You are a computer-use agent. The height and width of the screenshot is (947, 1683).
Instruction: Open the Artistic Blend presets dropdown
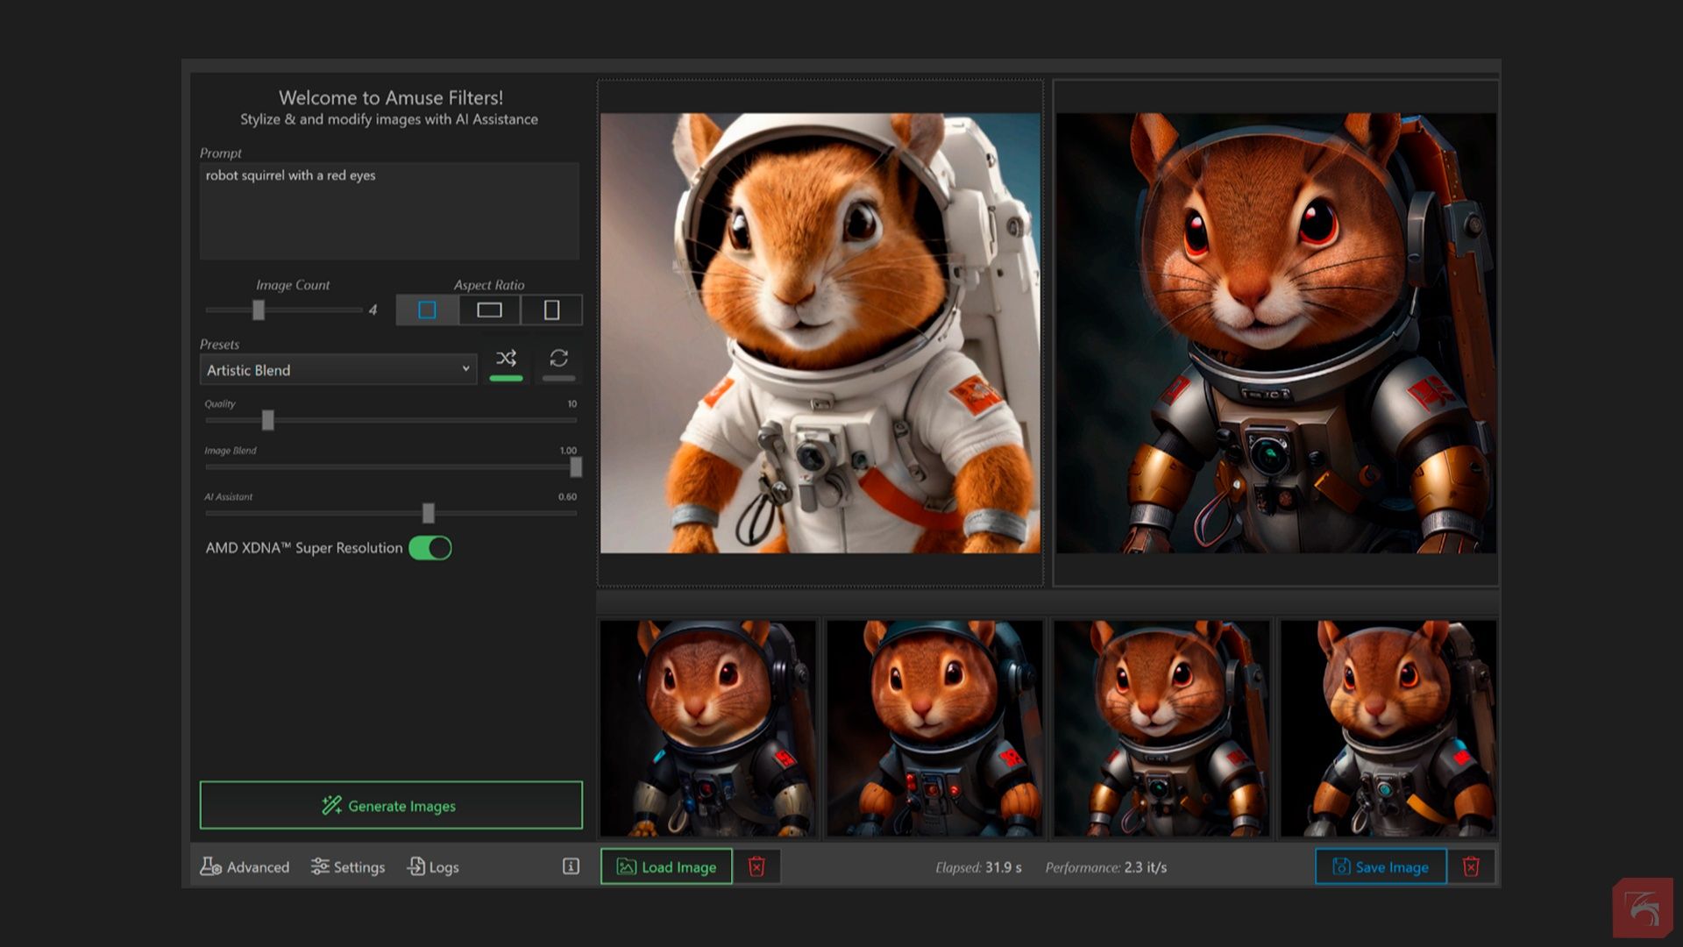point(338,370)
